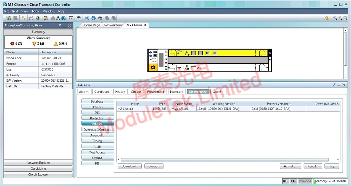Switch to the Network View tab

tap(113, 25)
